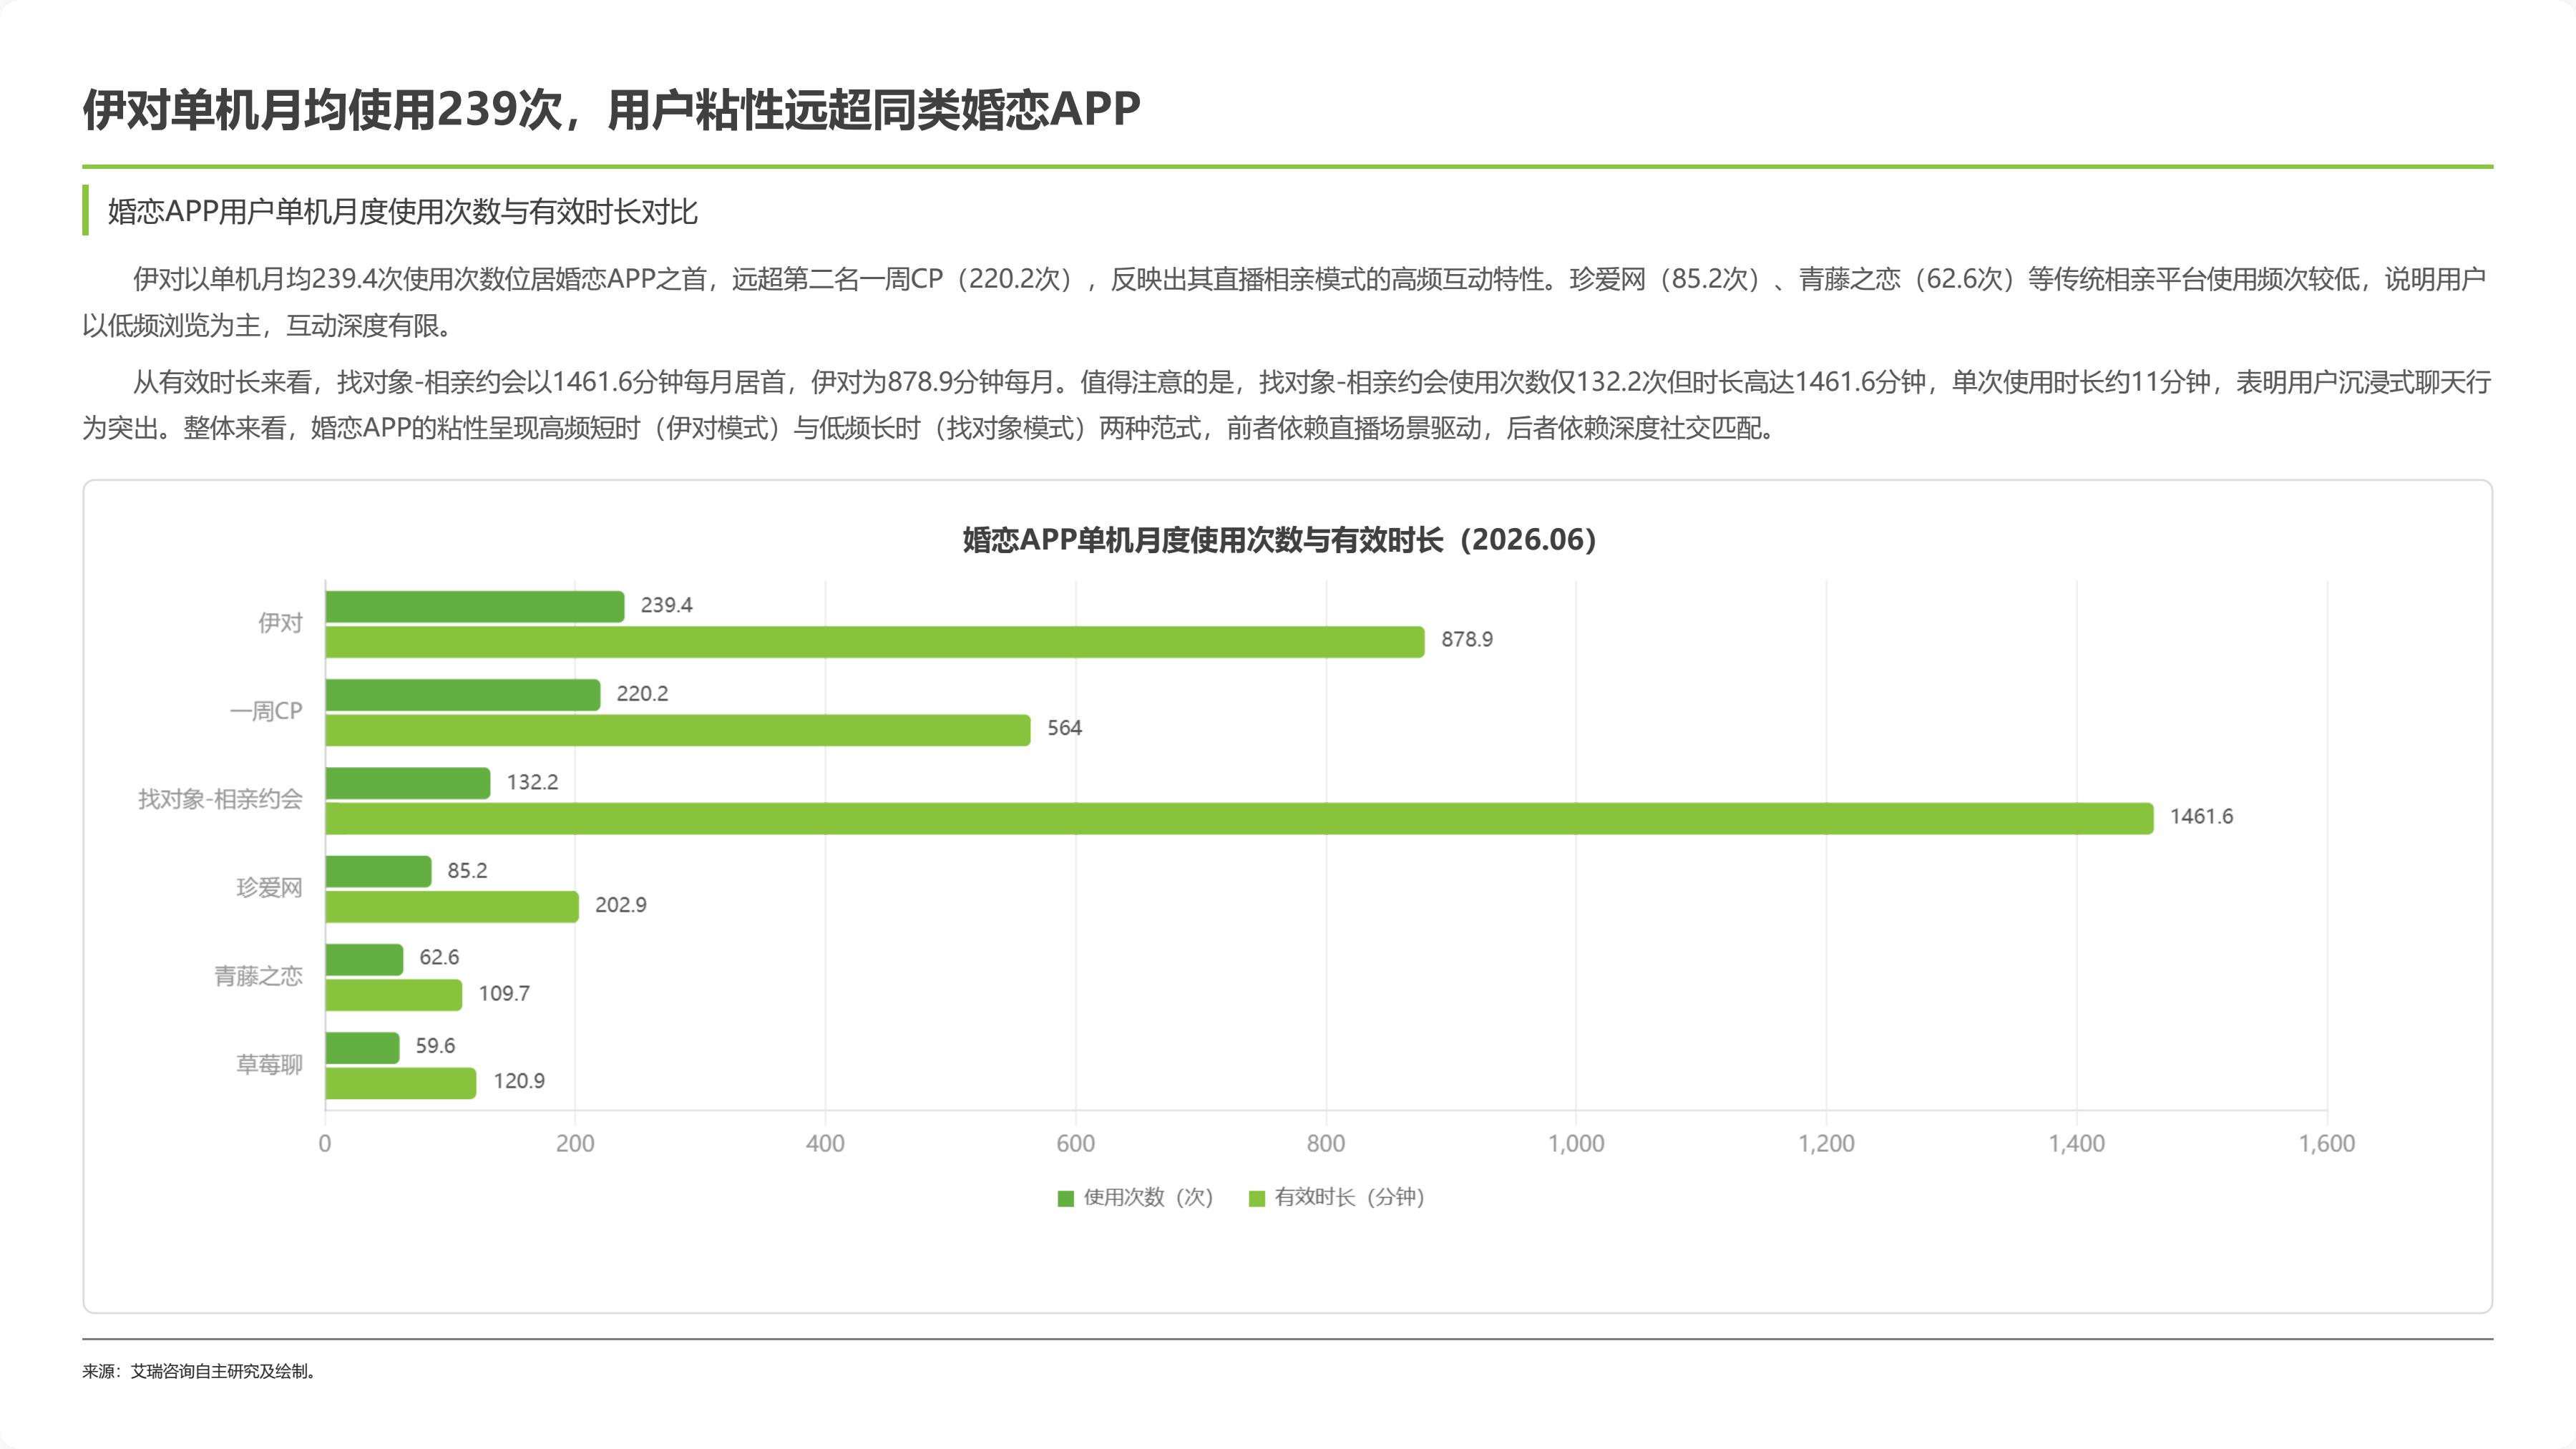The height and width of the screenshot is (1449, 2576).
Task: Click the 青藤之恋 category label
Action: [258, 976]
